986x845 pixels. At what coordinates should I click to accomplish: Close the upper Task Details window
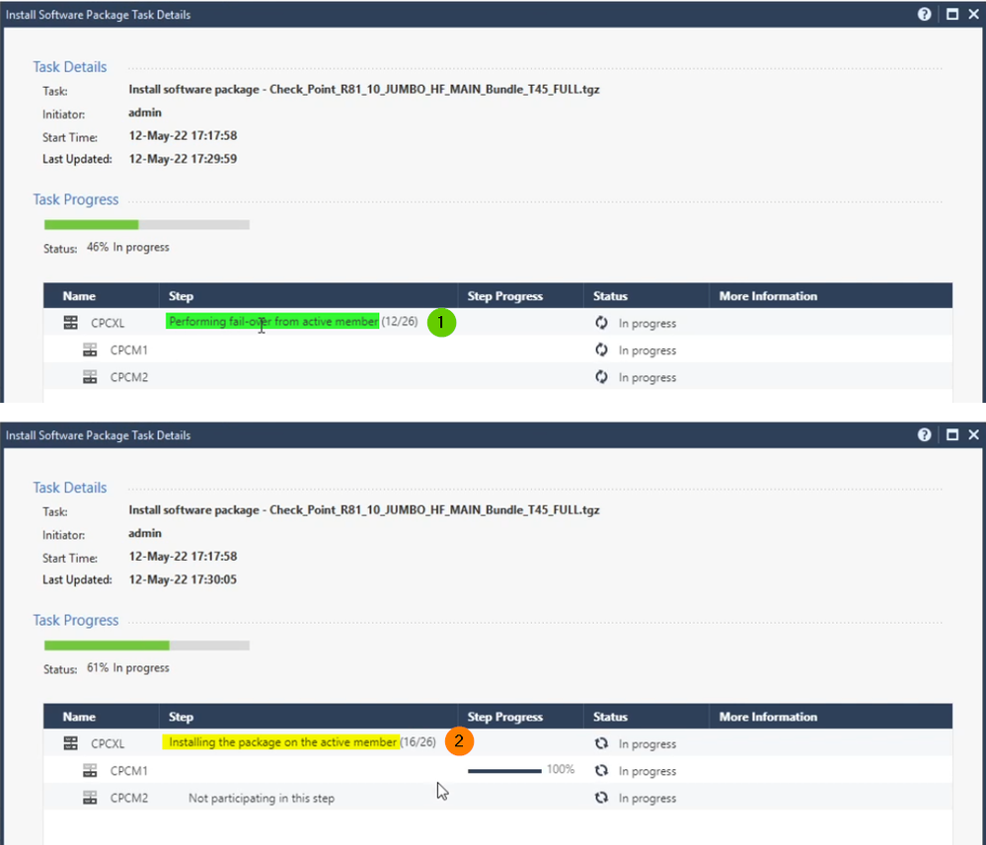point(973,14)
